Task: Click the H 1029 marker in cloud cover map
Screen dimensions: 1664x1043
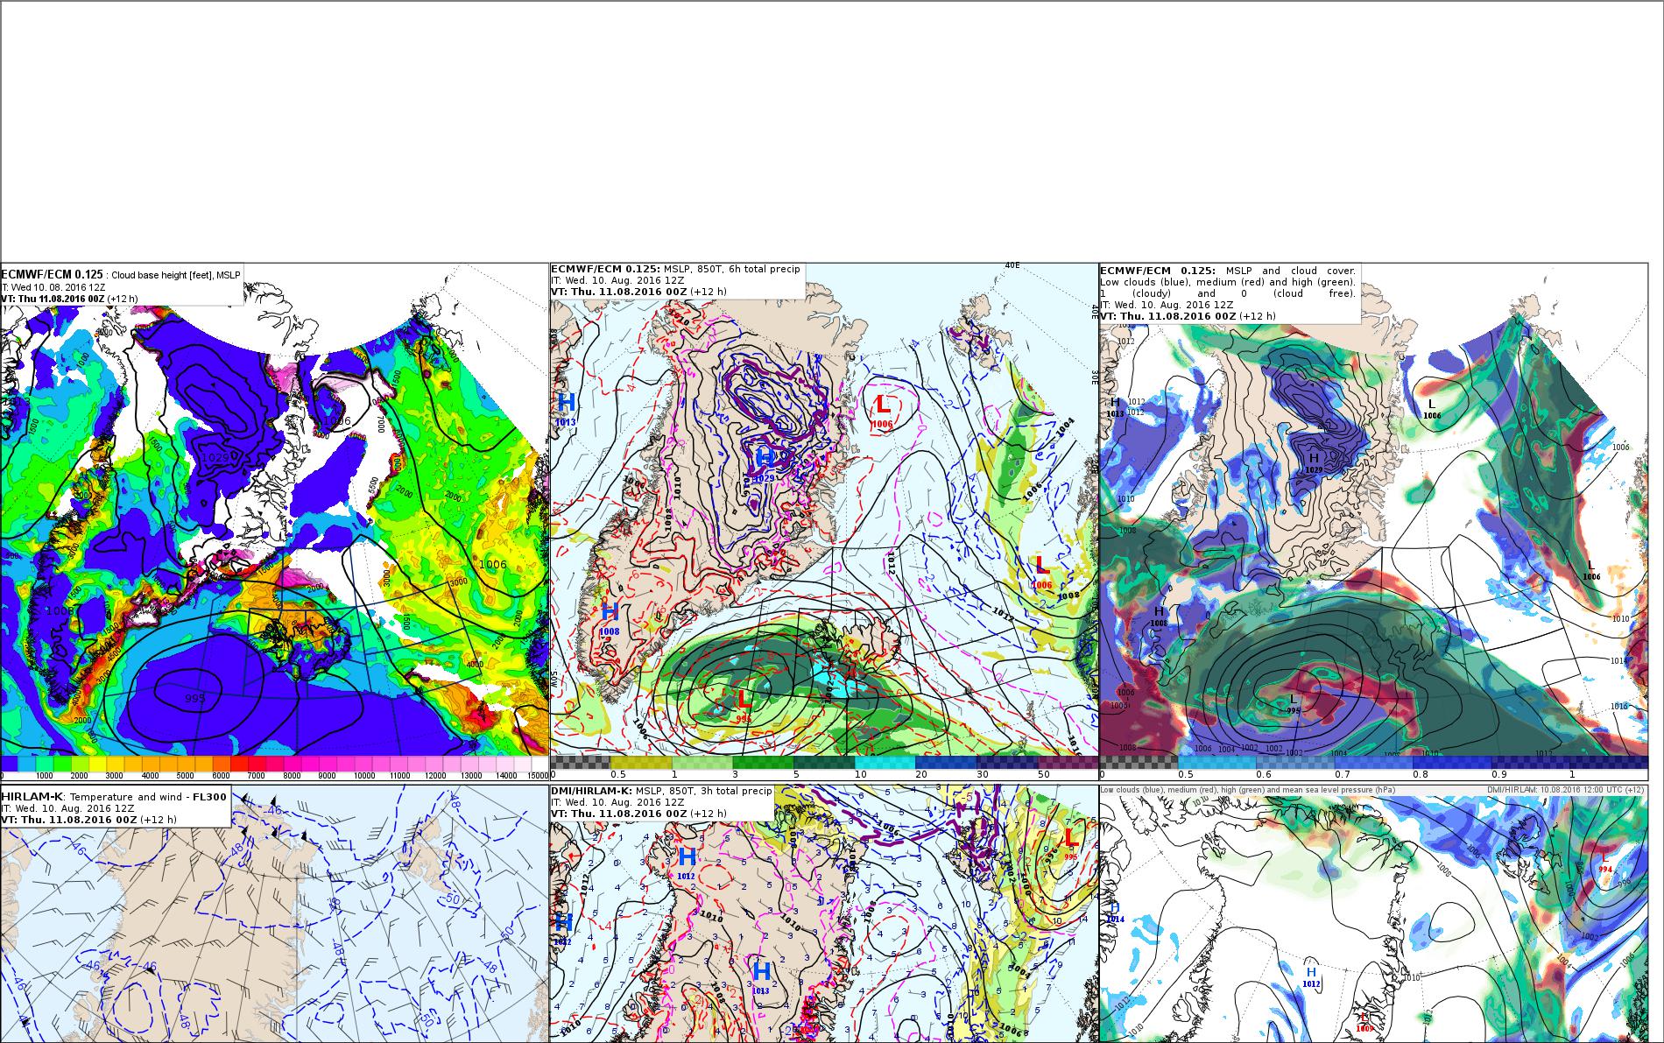Action: coord(1314,462)
